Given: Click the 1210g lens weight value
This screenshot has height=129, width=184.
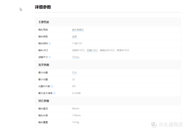Looking at the screenshot, I should (76, 122).
